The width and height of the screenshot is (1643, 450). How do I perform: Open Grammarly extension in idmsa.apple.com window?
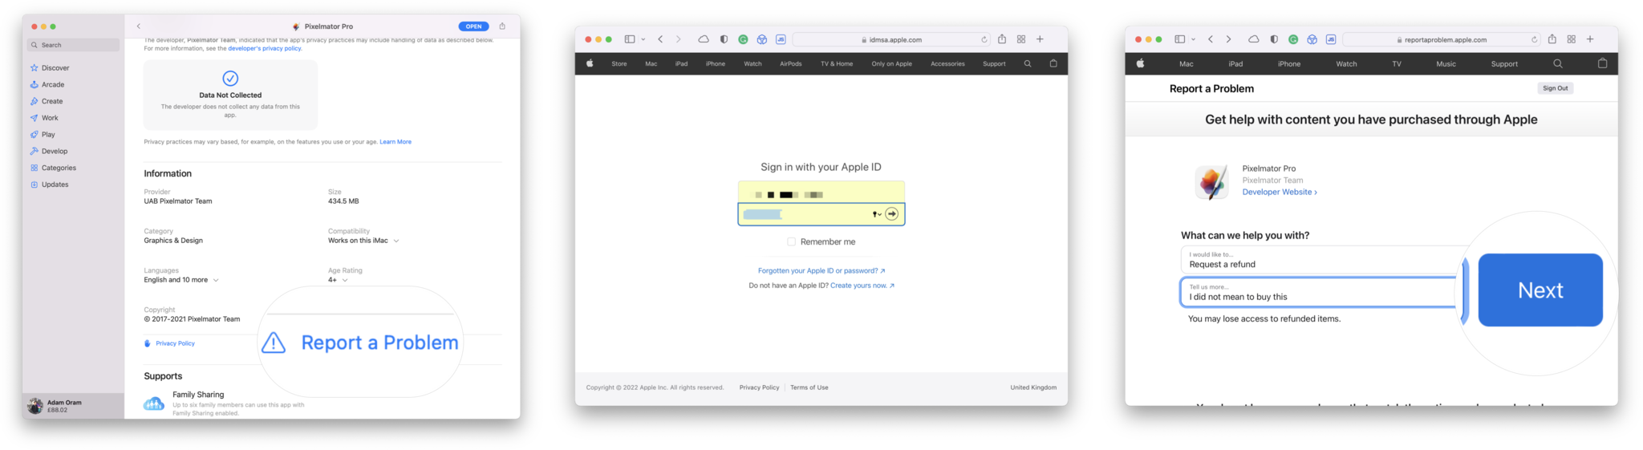(x=743, y=39)
